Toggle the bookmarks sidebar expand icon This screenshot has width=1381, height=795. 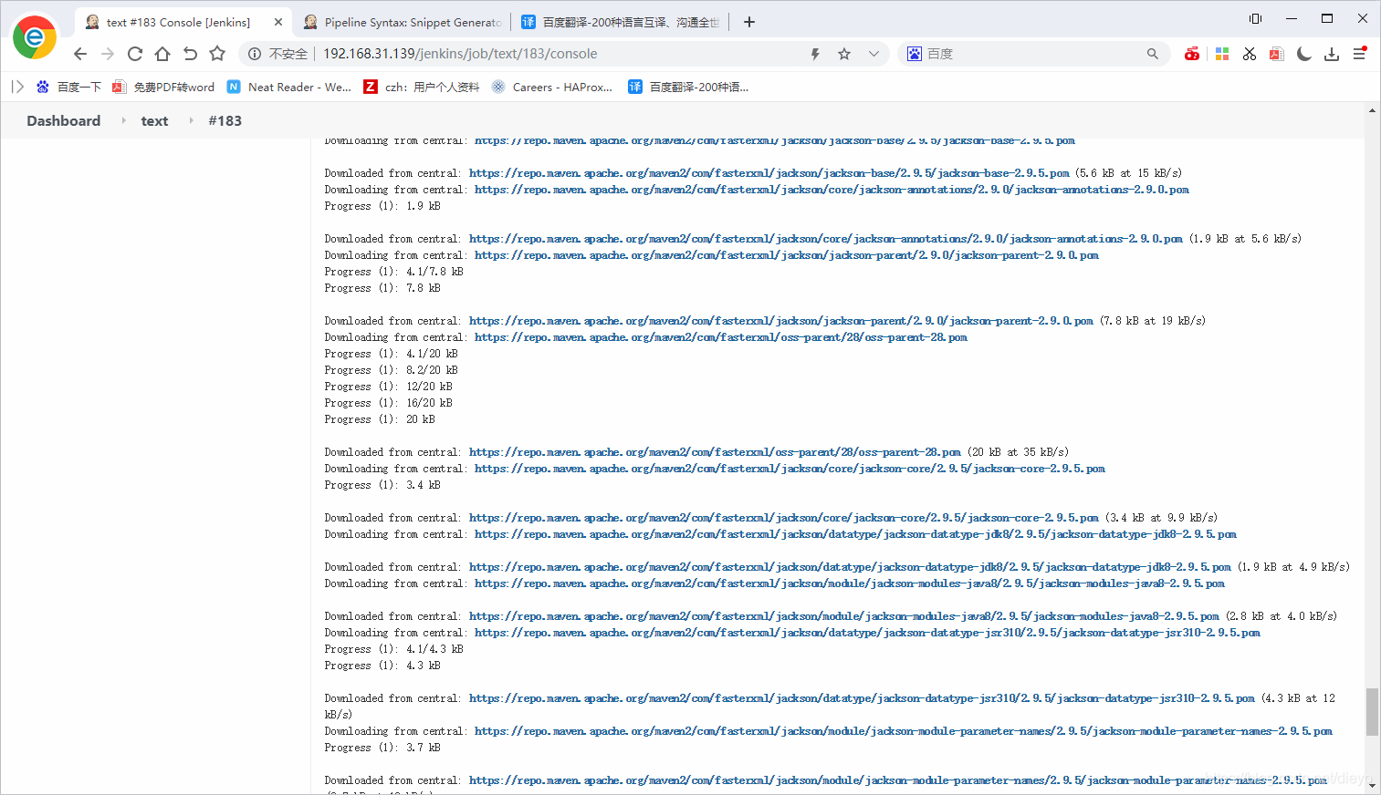[x=17, y=87]
